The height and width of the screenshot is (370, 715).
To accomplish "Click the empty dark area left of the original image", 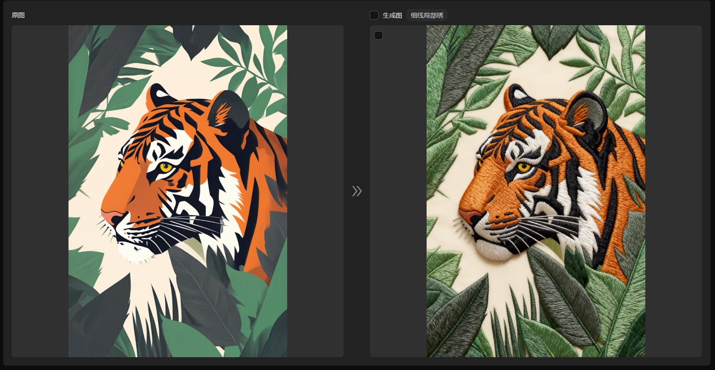I will click(40, 191).
